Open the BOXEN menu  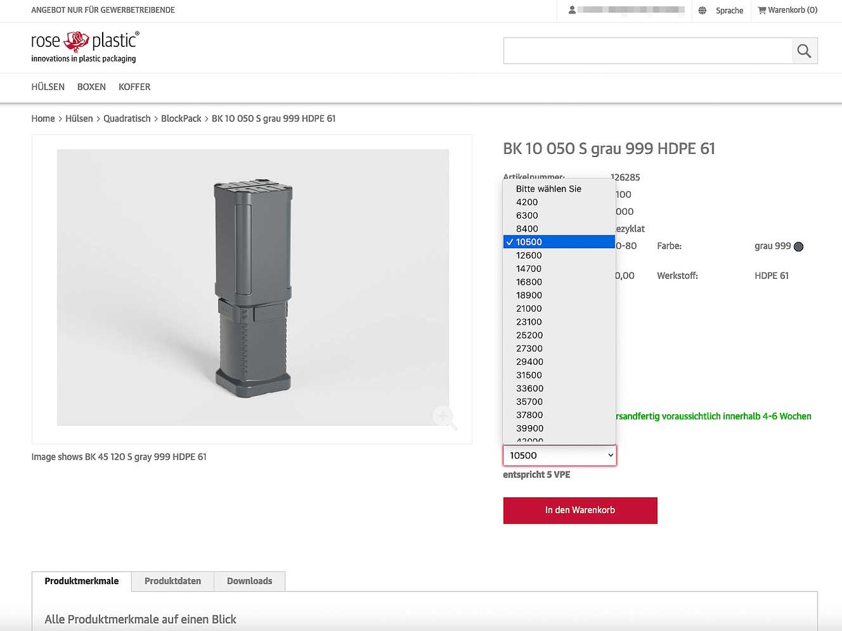point(91,87)
